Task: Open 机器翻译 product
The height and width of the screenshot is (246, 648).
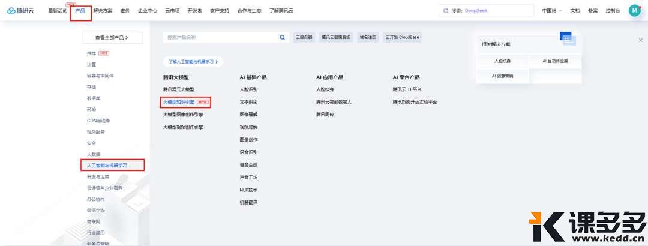Action: point(248,203)
